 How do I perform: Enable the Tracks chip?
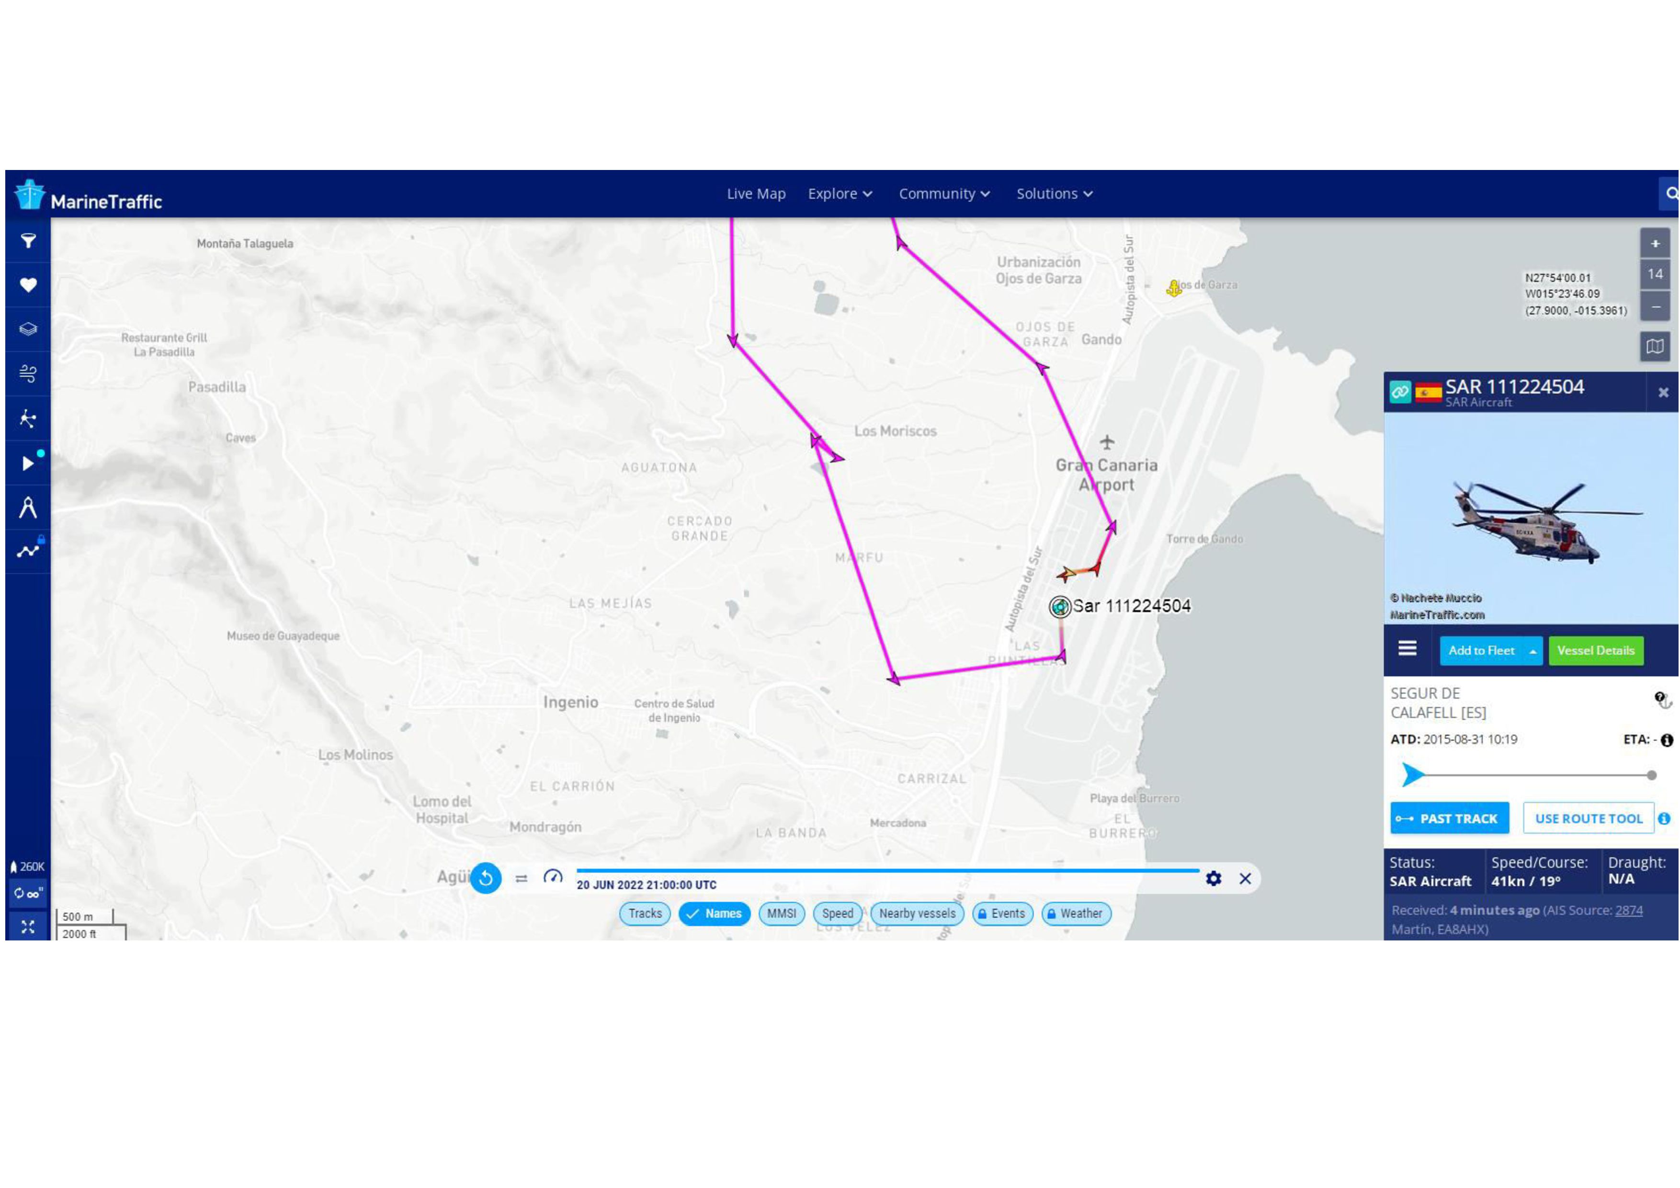click(x=645, y=914)
